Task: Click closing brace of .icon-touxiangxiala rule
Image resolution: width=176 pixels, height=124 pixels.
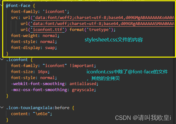Action: click(x=7, y=120)
